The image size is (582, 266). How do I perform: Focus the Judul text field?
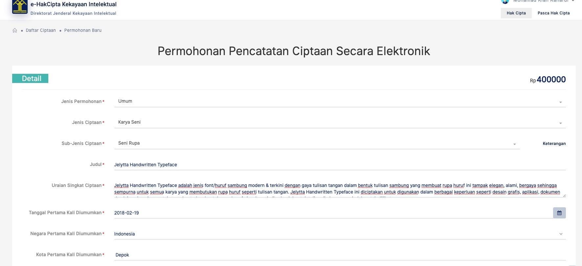[x=329, y=165]
